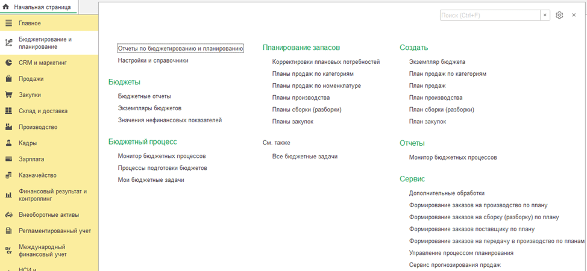Open Склад и доставка warehouse icon
Screen dimensions: 587x271
(x=8, y=111)
